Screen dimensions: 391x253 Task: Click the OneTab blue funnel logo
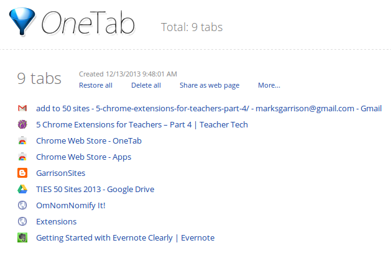pyautogui.click(x=22, y=21)
